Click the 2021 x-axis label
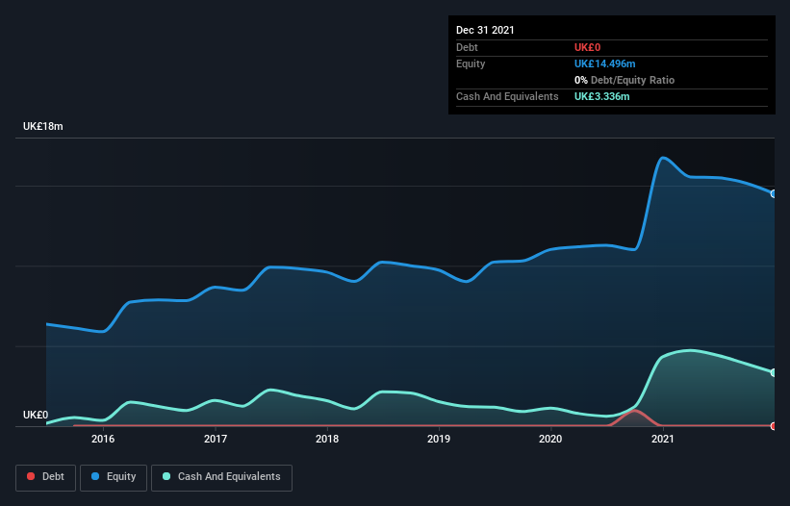The width and height of the screenshot is (790, 506). point(663,439)
